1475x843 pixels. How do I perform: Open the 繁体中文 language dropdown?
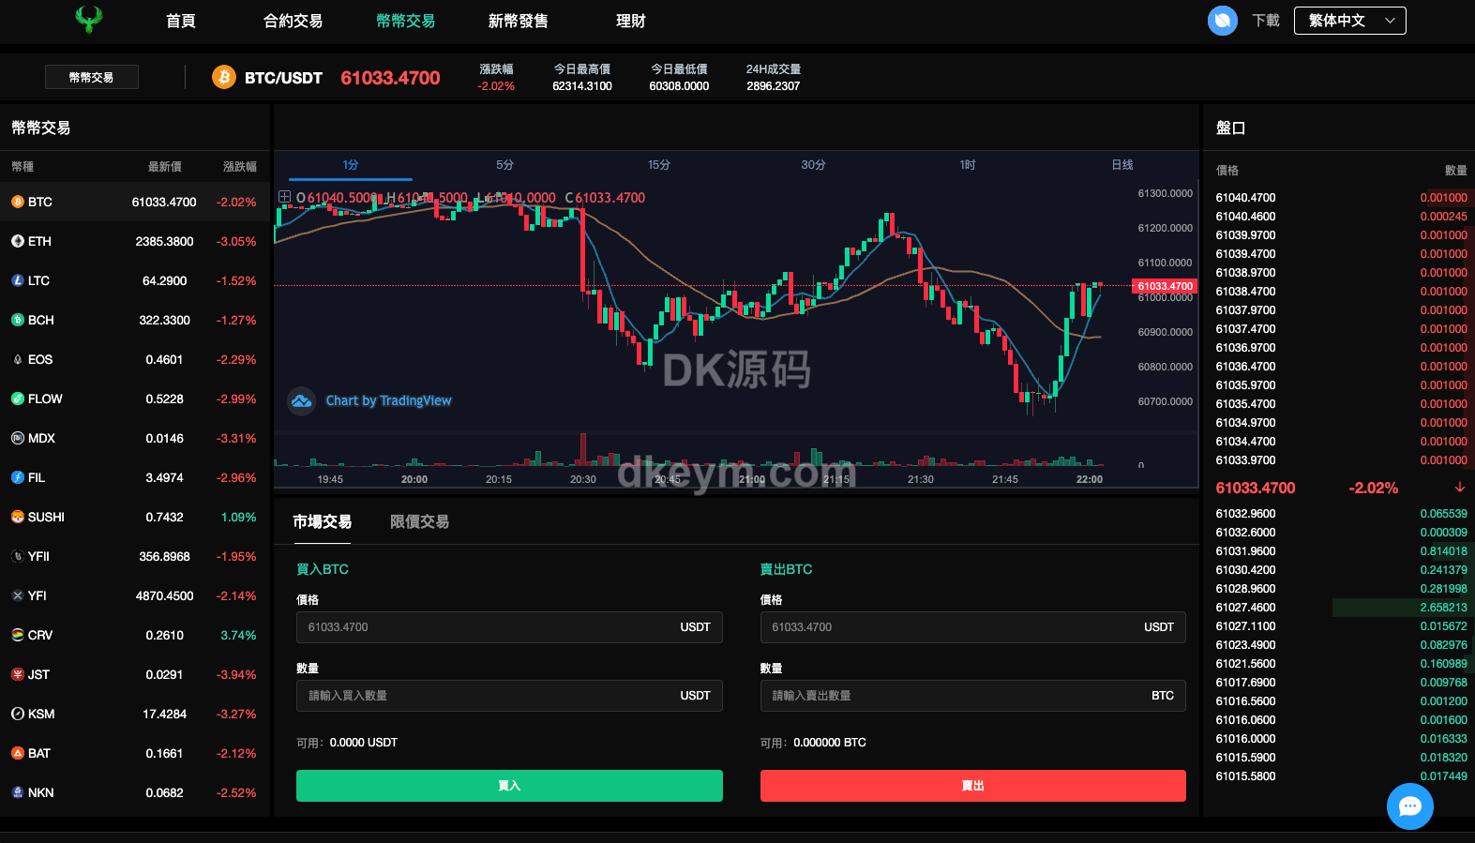[x=1349, y=21]
